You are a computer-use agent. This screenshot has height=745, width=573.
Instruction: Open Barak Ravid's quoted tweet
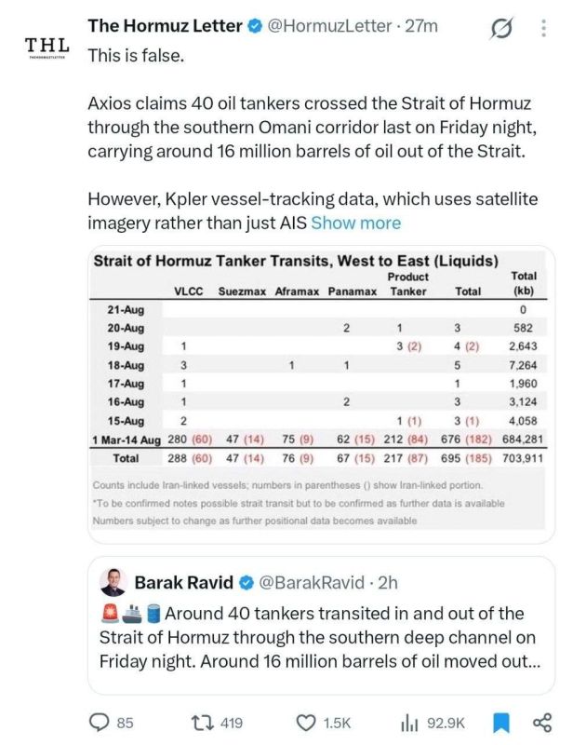[321, 626]
